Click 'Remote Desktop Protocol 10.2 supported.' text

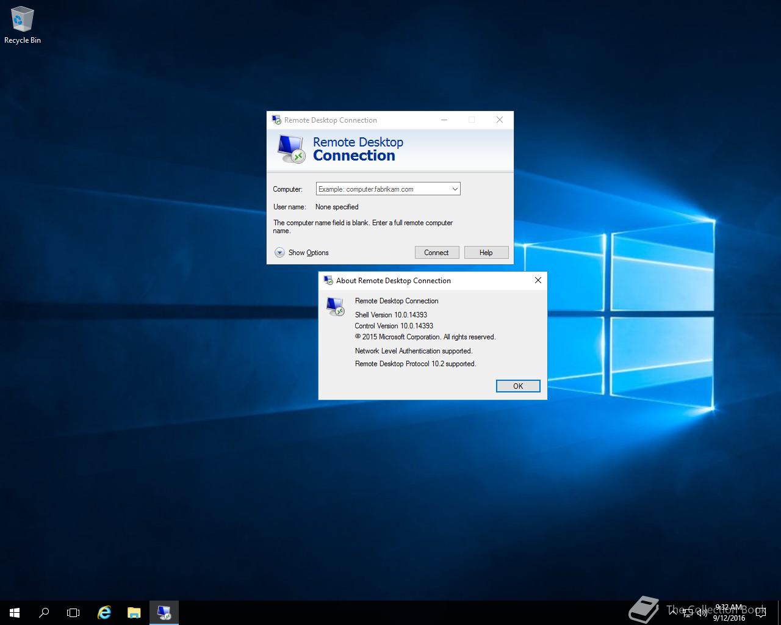click(416, 364)
